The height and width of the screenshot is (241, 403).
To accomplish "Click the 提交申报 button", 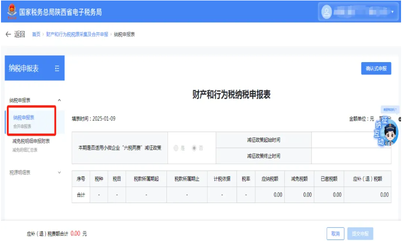I will pyautogui.click(x=360, y=234).
